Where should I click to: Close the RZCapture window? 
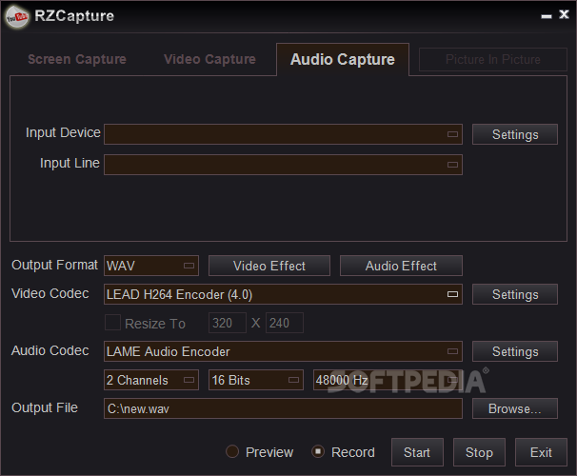pyautogui.click(x=564, y=14)
